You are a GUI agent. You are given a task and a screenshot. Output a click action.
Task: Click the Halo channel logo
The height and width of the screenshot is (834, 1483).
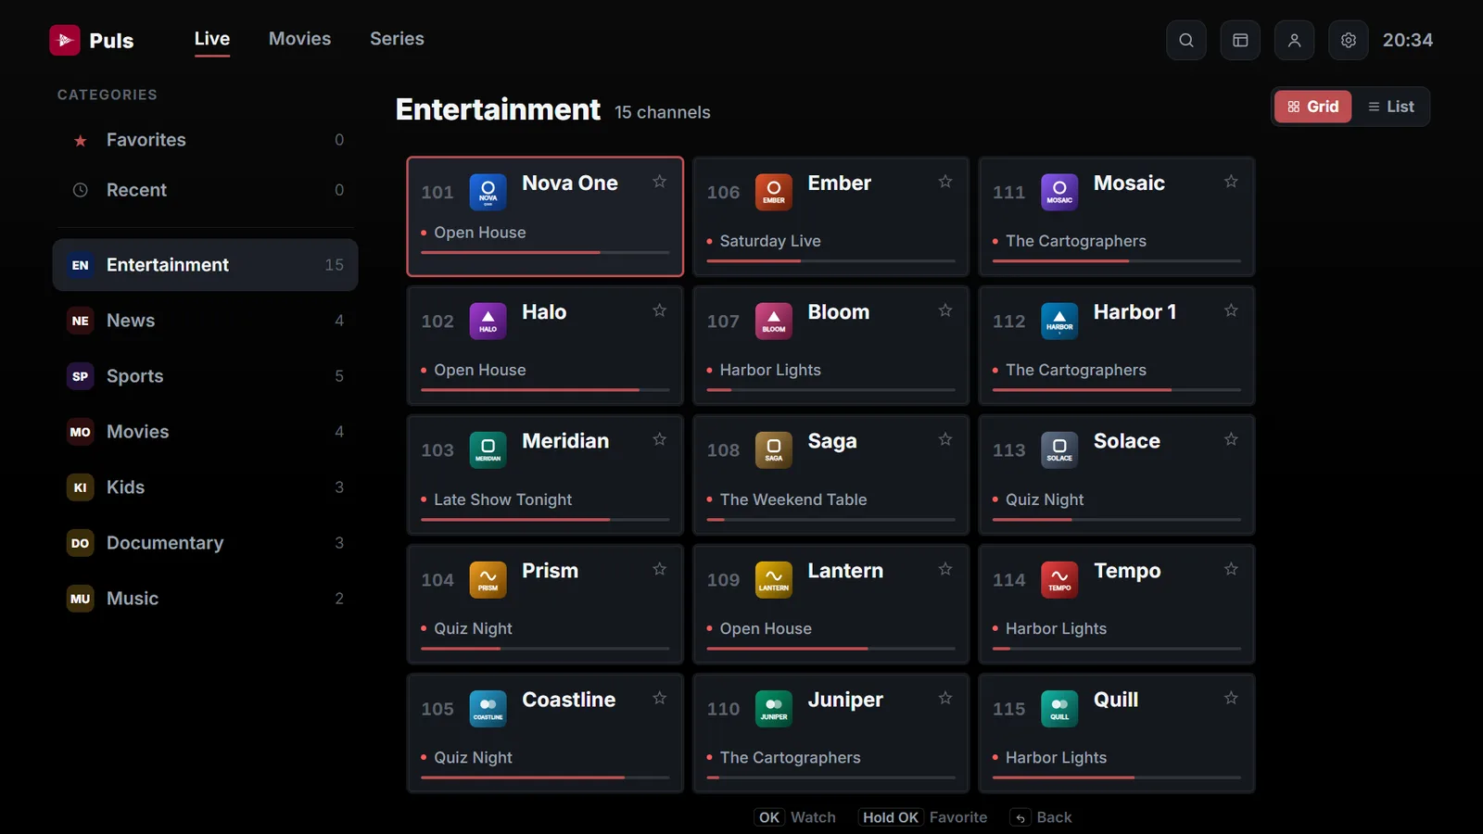[488, 321]
